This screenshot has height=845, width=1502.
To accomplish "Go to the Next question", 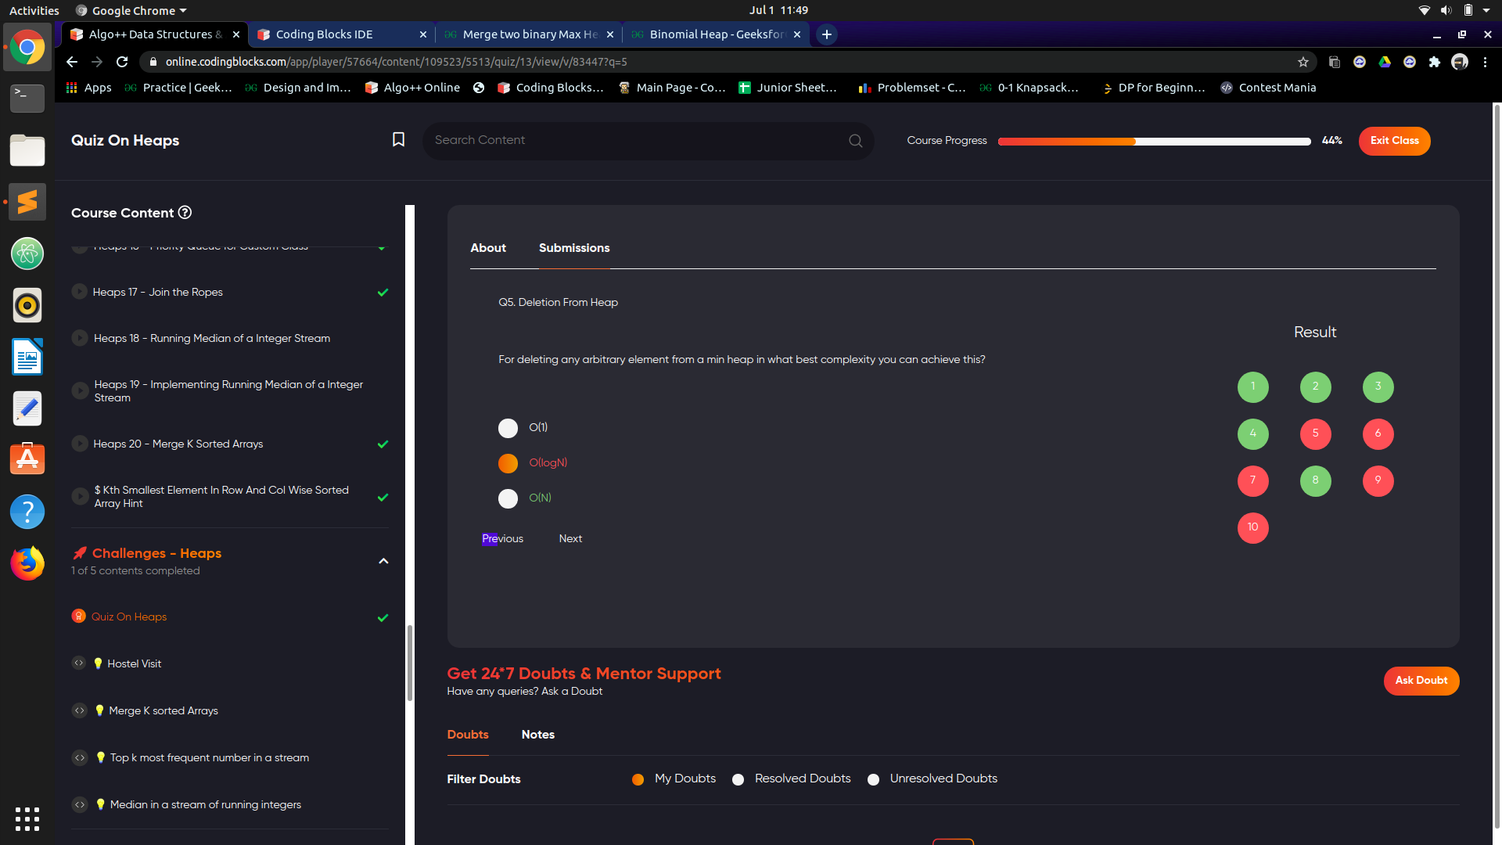I will click(x=570, y=539).
